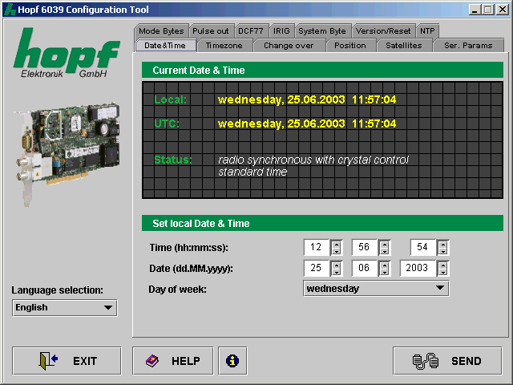Open the System Byte tab

click(323, 31)
